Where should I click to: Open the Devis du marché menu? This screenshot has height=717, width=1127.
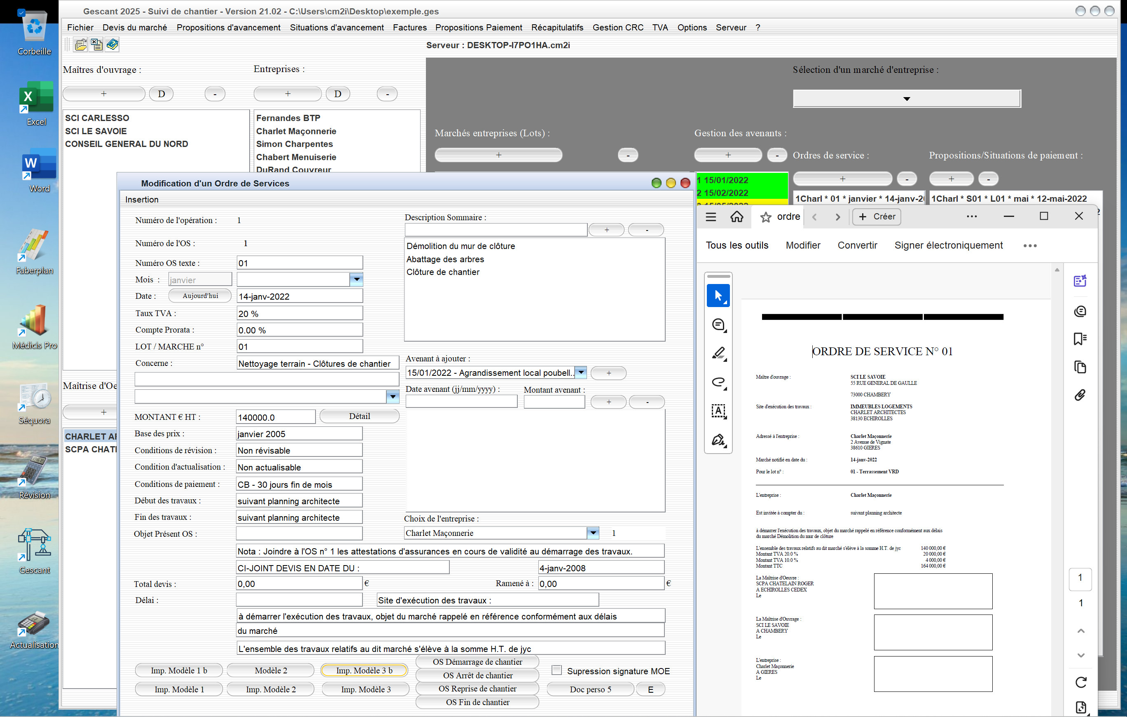(135, 28)
